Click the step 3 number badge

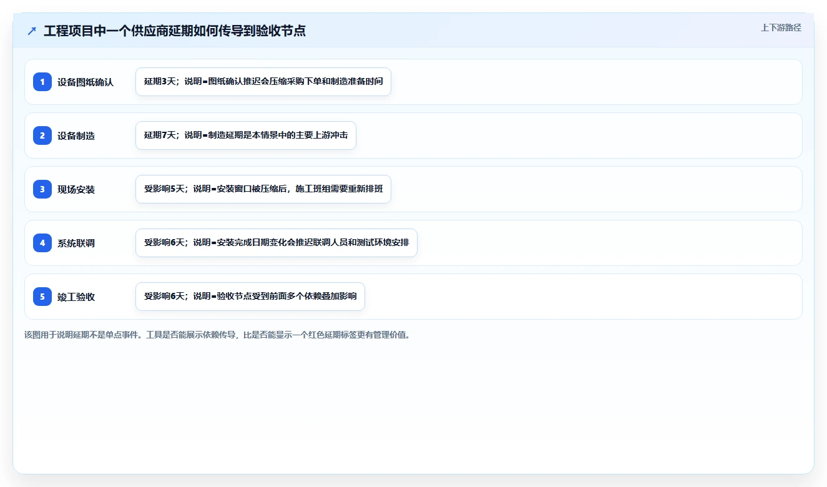coord(42,189)
